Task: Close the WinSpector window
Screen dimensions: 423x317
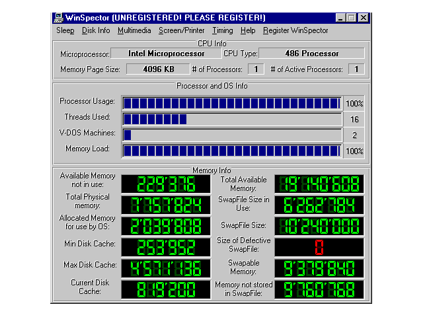Action: pyautogui.click(x=363, y=18)
